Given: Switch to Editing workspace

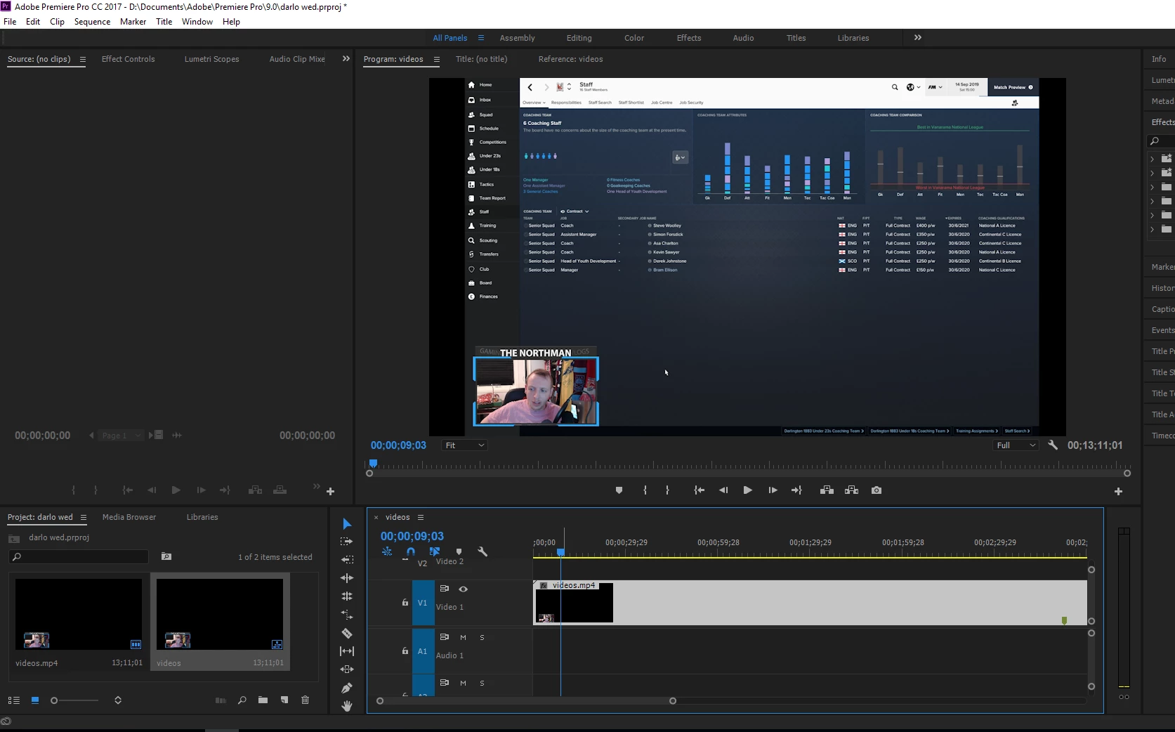Looking at the screenshot, I should [579, 38].
